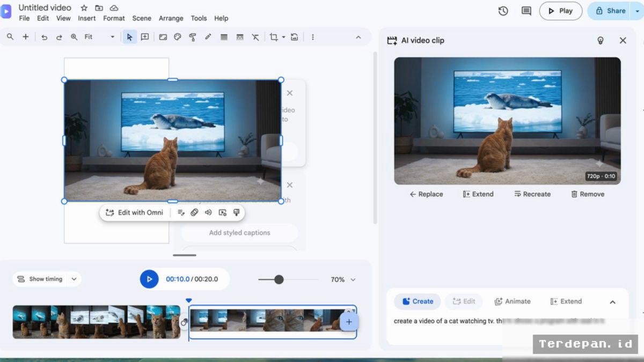Play the timeline with the blue play button
644x362 pixels.
click(x=149, y=279)
